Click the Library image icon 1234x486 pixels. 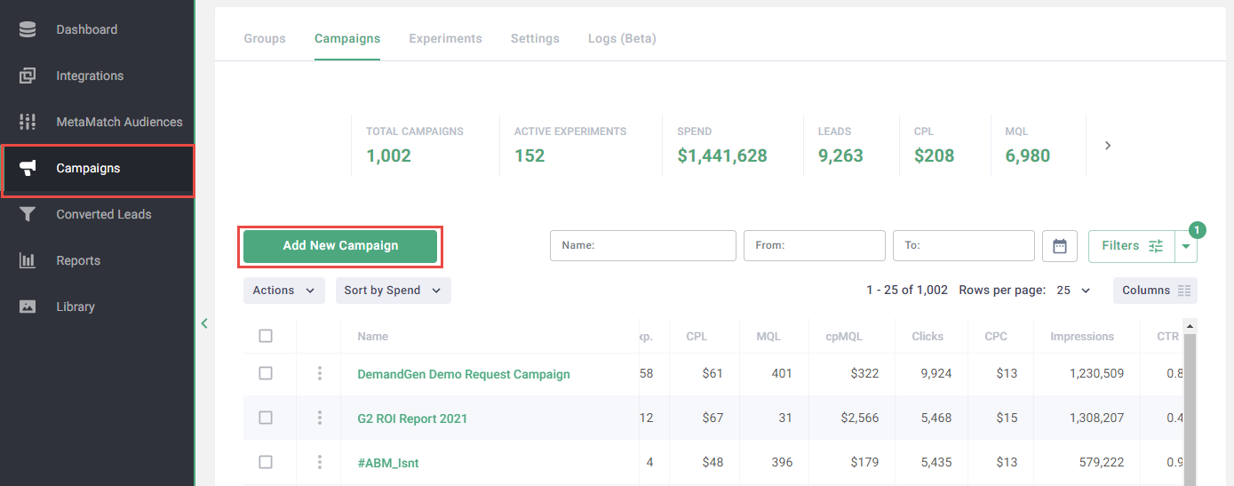(x=28, y=307)
